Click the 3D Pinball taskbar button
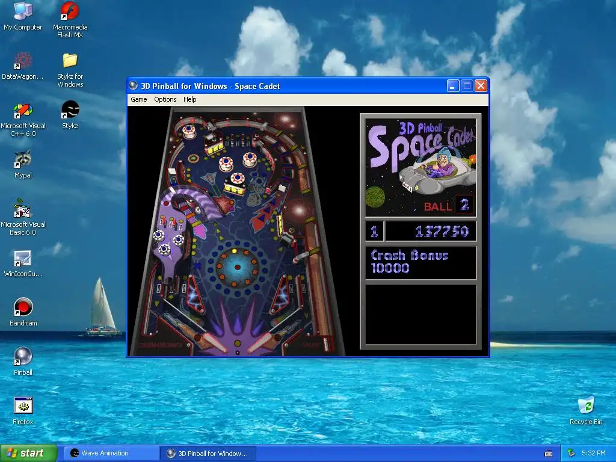The height and width of the screenshot is (462, 616). pyautogui.click(x=208, y=454)
